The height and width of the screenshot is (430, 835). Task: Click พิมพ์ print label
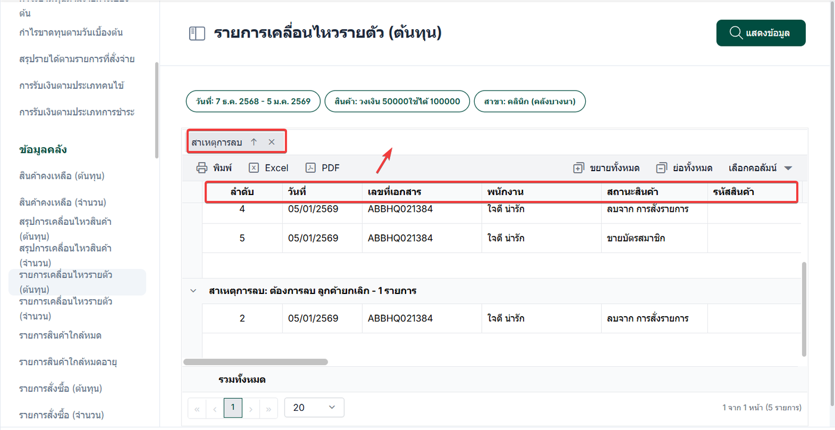(222, 168)
